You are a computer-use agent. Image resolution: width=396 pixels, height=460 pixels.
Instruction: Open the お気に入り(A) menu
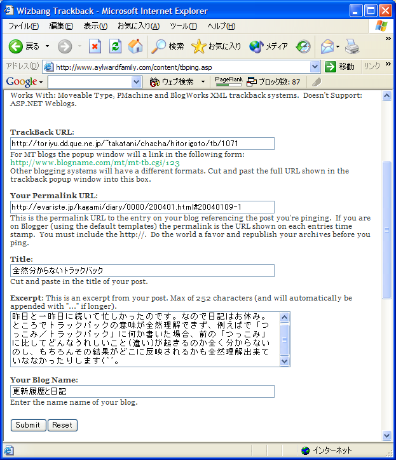139,27
